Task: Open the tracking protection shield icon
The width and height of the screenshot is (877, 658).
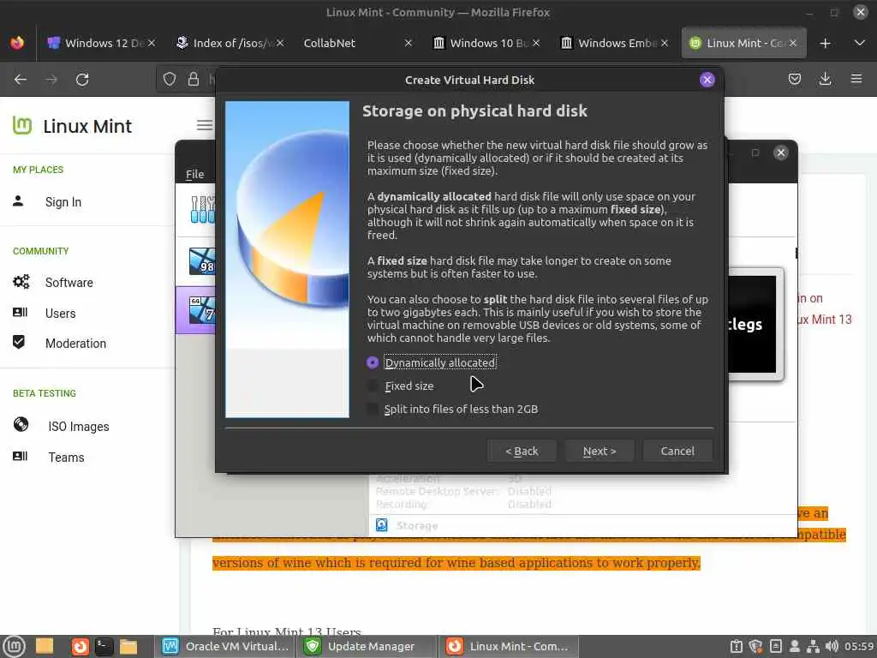Action: click(170, 80)
